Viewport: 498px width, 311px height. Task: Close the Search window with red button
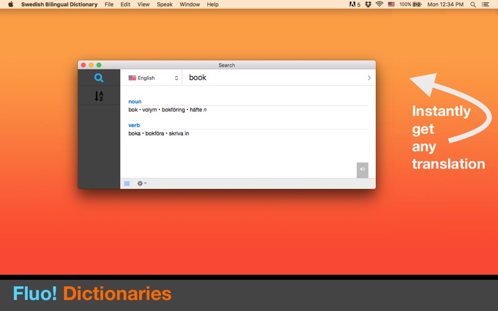[x=83, y=65]
